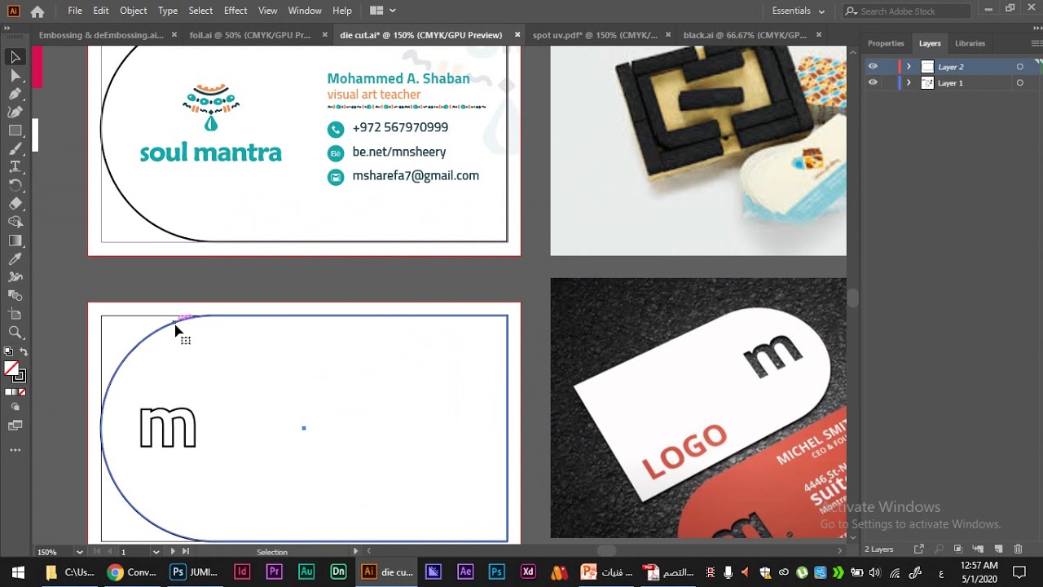
Task: Click the Layer 2 target circle
Action: click(1019, 67)
